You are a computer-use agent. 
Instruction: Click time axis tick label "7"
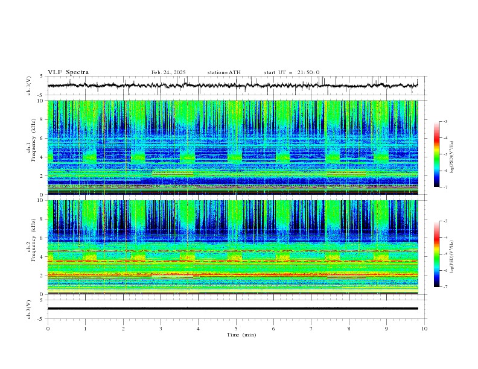click(311, 329)
